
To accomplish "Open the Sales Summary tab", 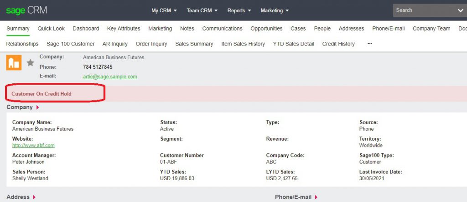I will (194, 44).
